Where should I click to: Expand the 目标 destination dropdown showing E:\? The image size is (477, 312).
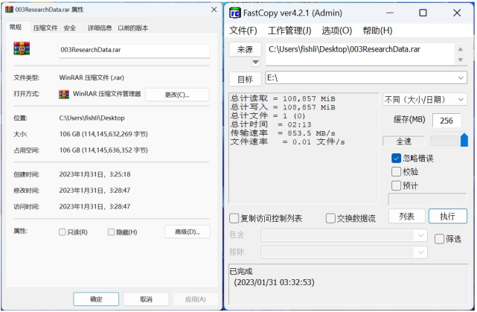(461, 78)
